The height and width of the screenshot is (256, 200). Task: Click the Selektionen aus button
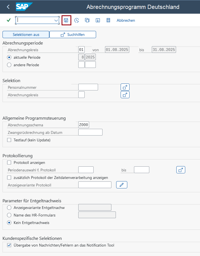pyautogui.click(x=26, y=35)
